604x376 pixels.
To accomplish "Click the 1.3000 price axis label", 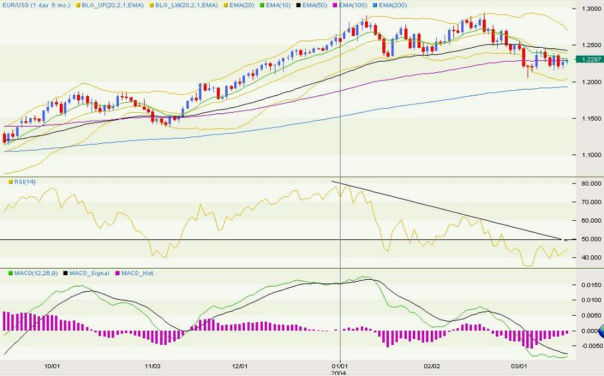I will [592, 9].
